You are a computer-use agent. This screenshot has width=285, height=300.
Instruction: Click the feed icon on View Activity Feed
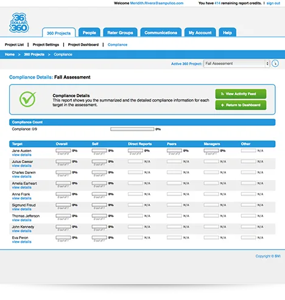click(222, 94)
